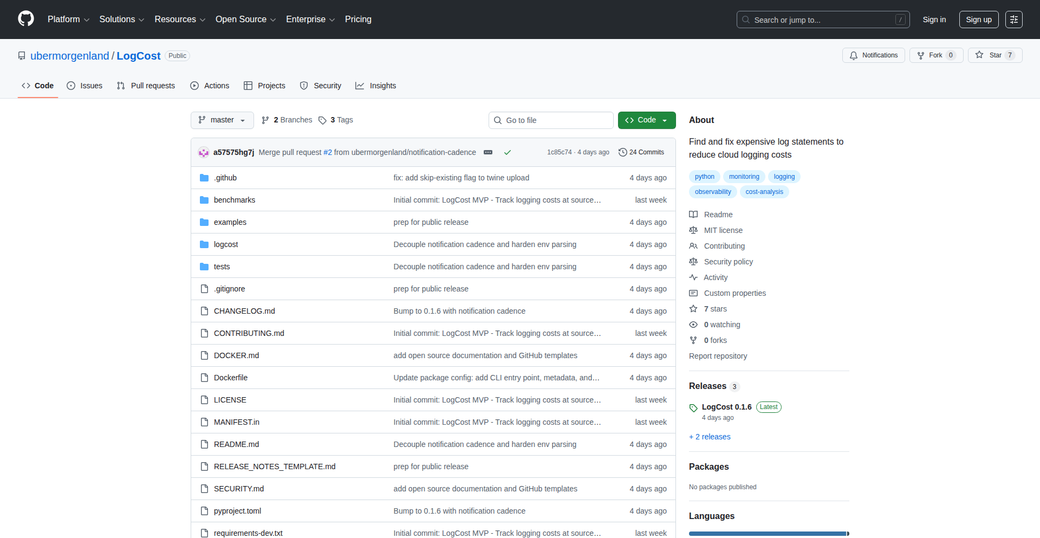View MIT license via the scales icon
The width and height of the screenshot is (1040, 538).
(x=693, y=230)
